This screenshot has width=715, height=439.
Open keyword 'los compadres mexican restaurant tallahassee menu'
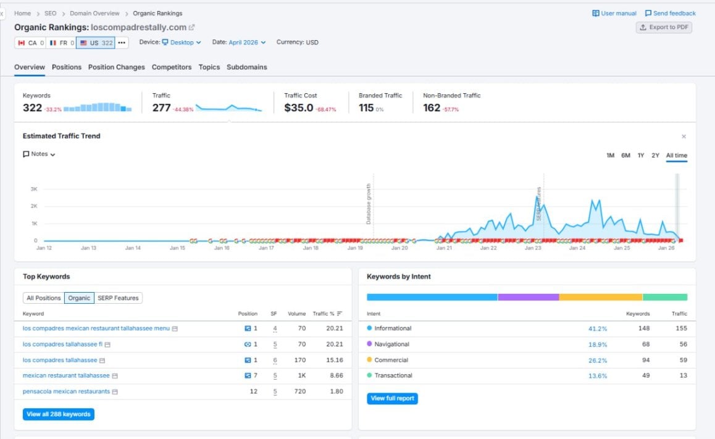tap(96, 328)
